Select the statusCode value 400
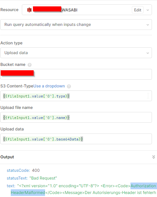The image size is (157, 197). pos(36,170)
